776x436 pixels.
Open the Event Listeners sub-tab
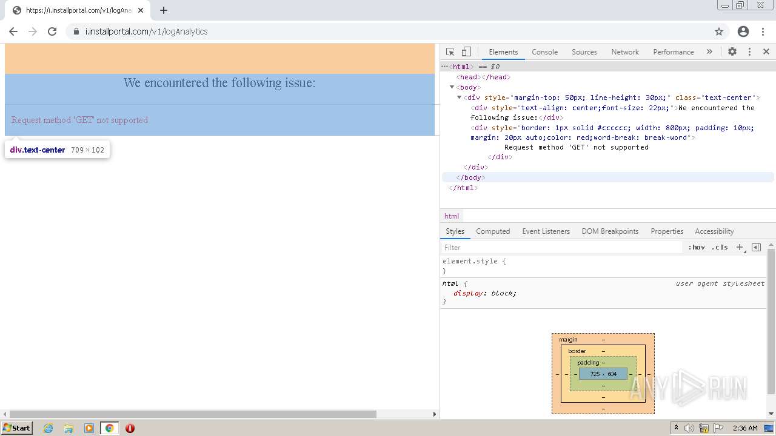(546, 231)
